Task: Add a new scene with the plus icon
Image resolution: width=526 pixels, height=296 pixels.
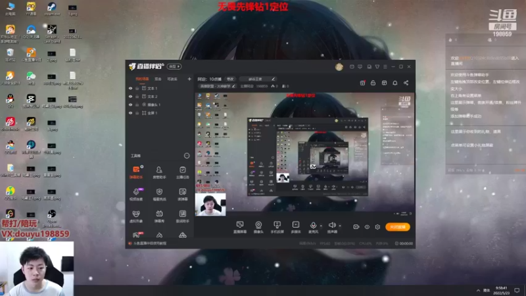Action: click(189, 79)
